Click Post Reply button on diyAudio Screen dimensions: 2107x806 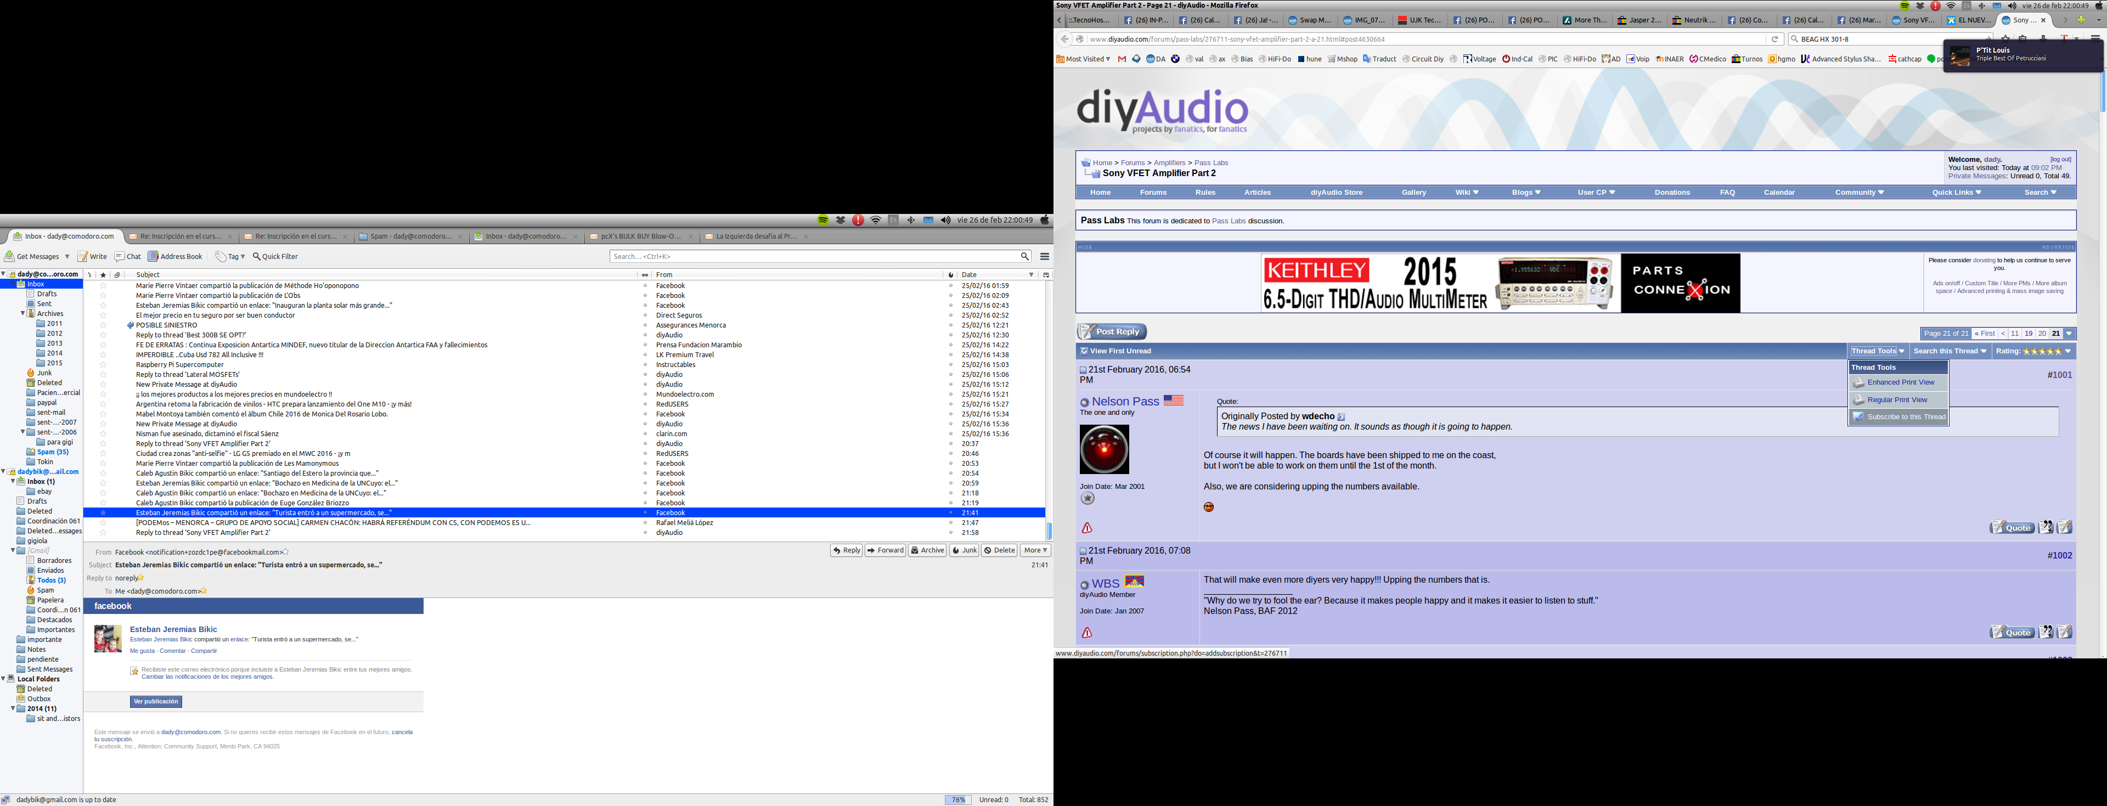tap(1112, 331)
